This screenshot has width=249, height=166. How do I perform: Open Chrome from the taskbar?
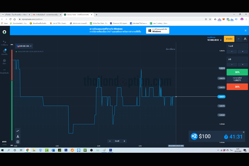tap(28, 150)
